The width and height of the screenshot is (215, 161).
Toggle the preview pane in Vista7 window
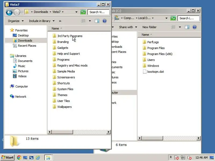pyautogui.click(x=97, y=21)
